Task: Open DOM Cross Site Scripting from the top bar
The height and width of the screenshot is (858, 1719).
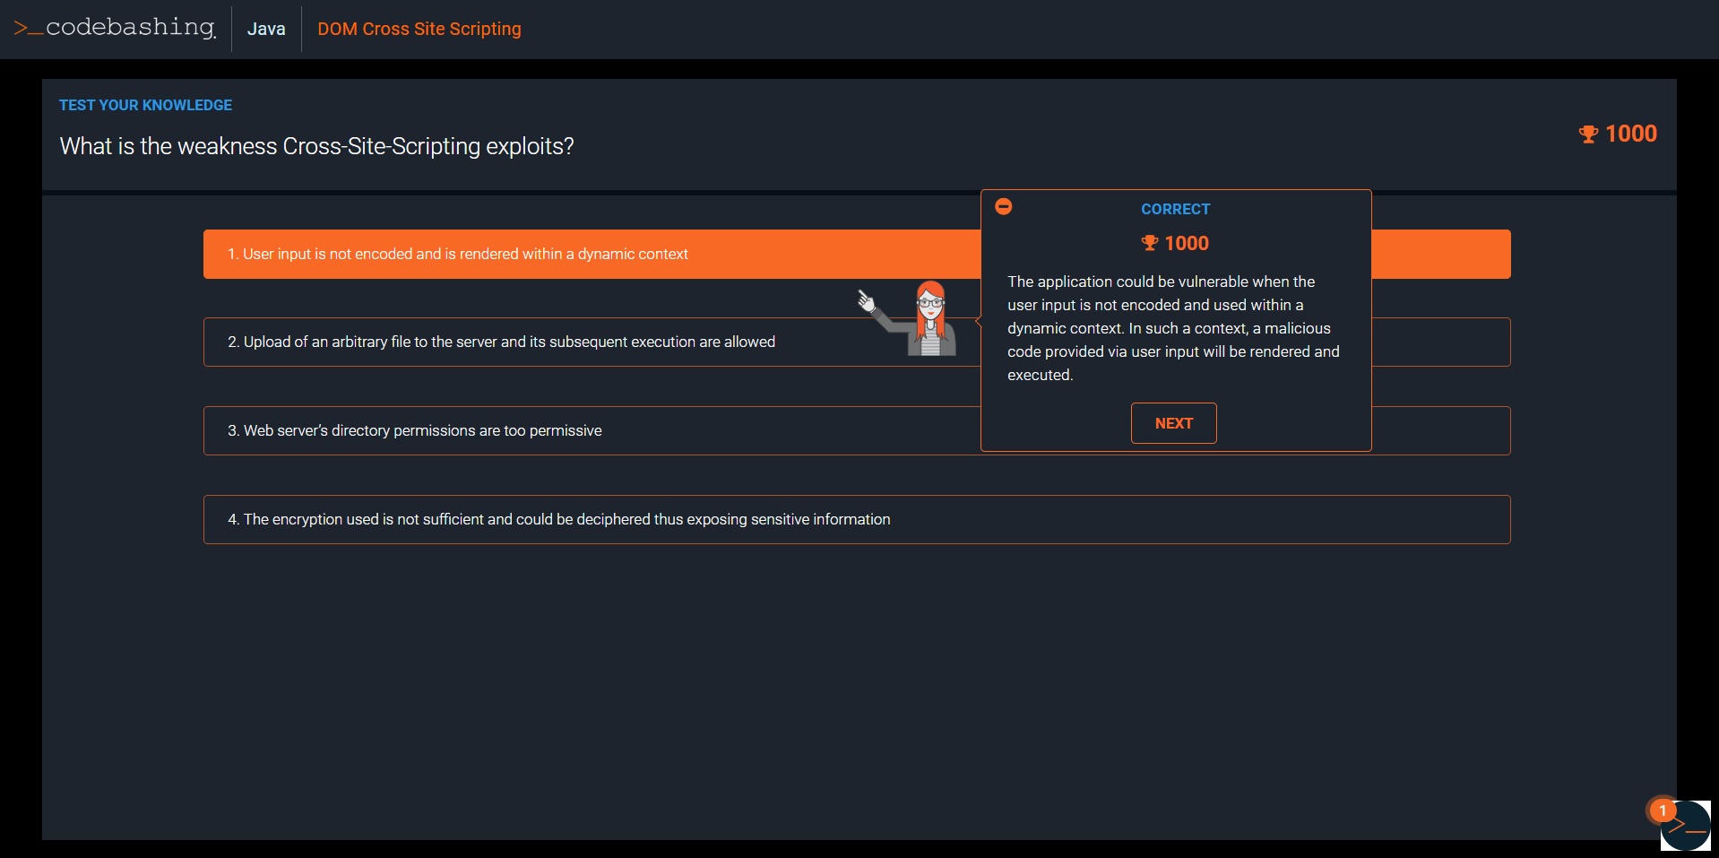Action: click(x=419, y=28)
